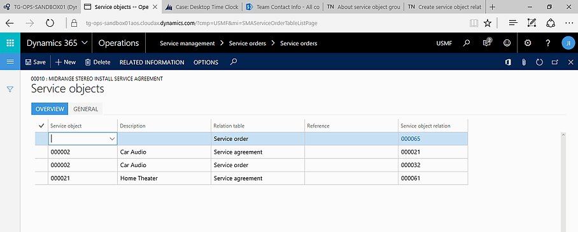Open a new browser tab
Screen dimensions: 578x232
point(492,6)
